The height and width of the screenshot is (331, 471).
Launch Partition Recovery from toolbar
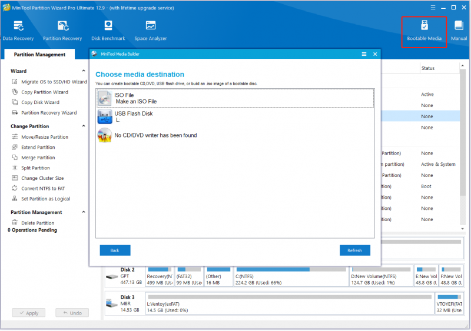tap(62, 31)
